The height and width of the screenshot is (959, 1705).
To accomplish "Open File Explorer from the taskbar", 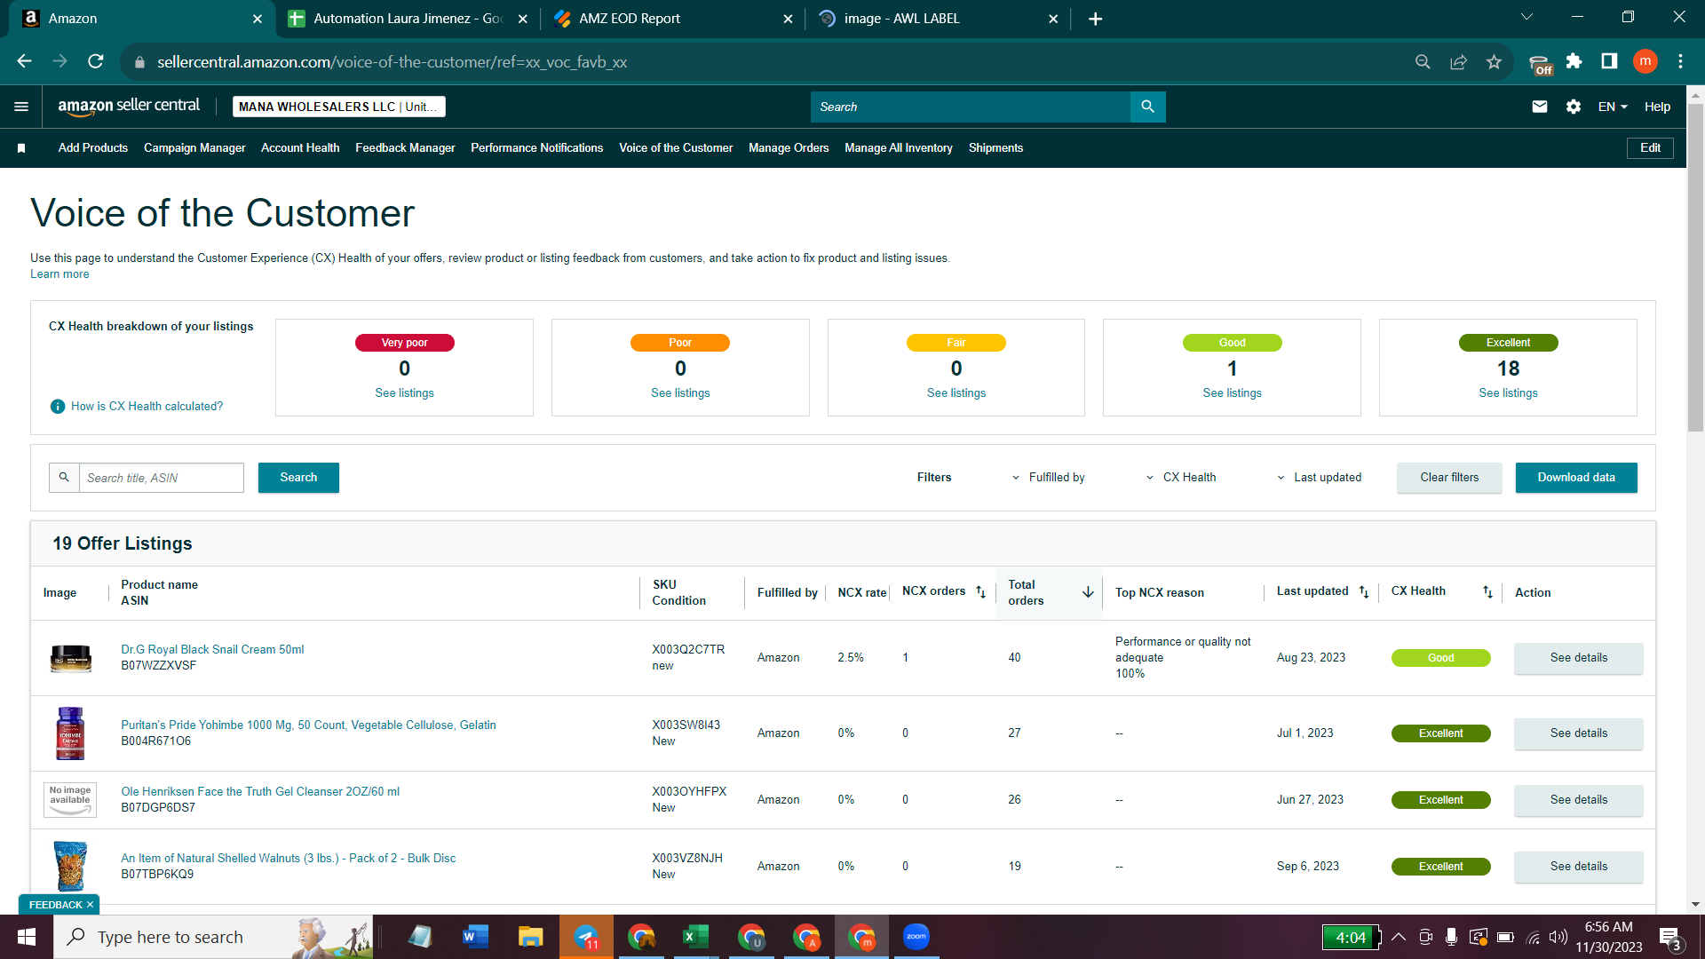I will click(x=531, y=937).
